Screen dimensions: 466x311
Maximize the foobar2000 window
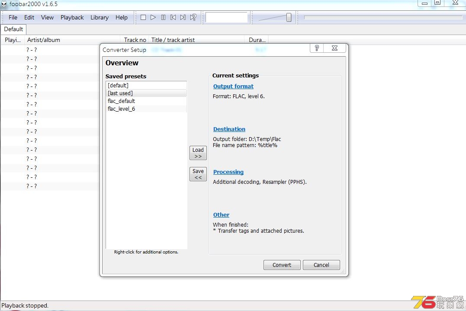pyautogui.click(x=437, y=3)
